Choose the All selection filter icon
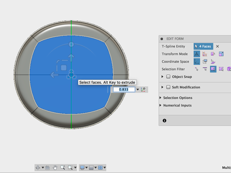 [x=221, y=69]
